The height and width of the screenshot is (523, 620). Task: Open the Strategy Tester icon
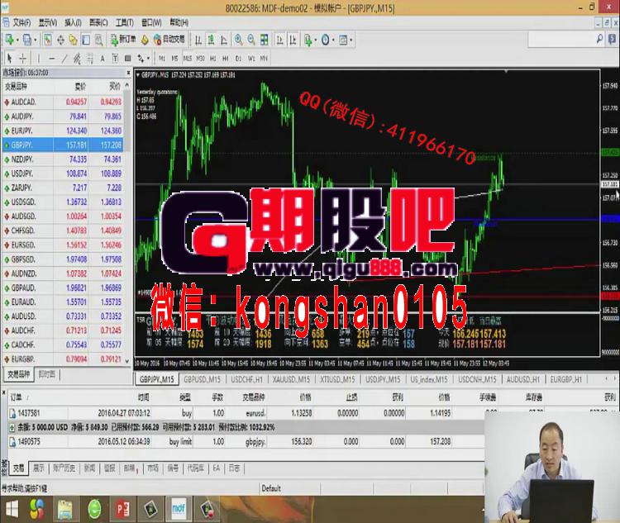pyautogui.click(x=98, y=40)
